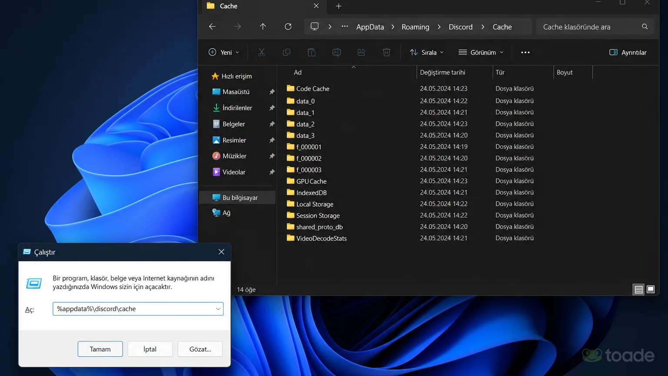Open Belgeler in the sidebar

[x=234, y=124]
